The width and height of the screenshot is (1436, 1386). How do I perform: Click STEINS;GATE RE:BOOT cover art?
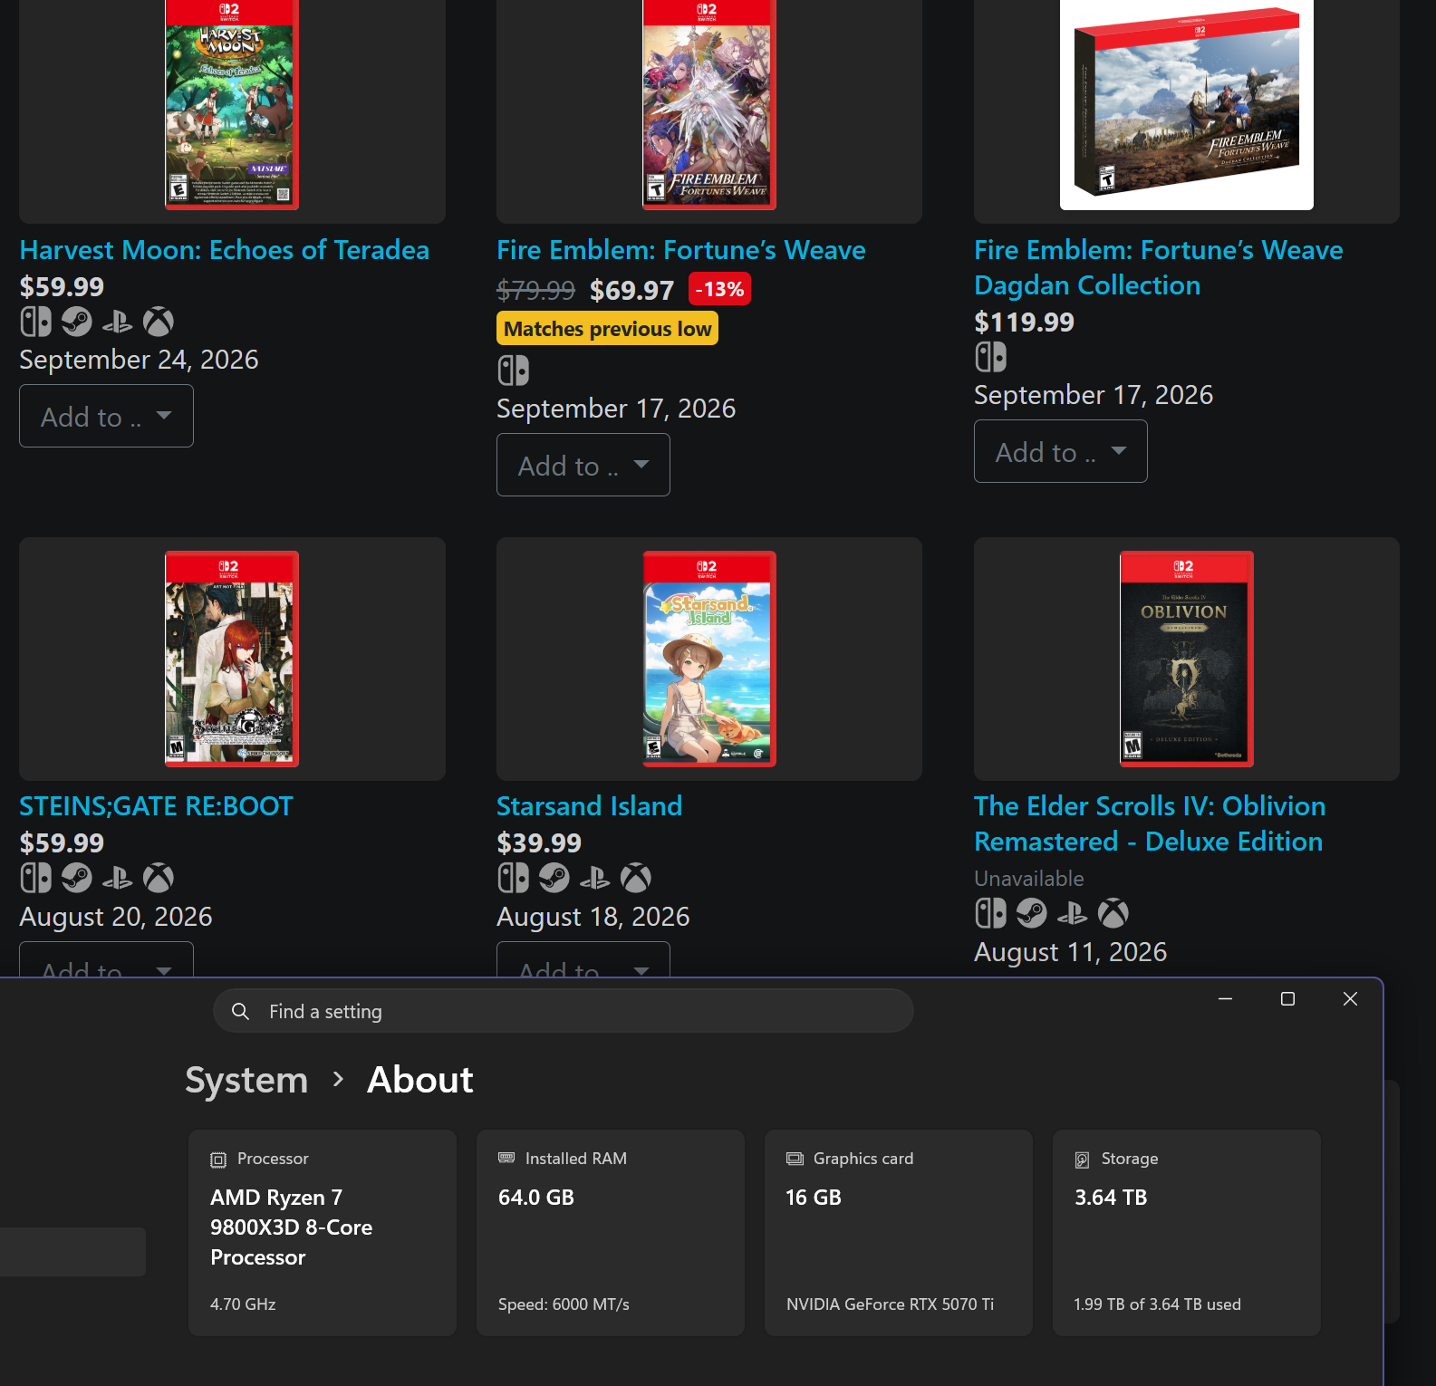(x=232, y=659)
